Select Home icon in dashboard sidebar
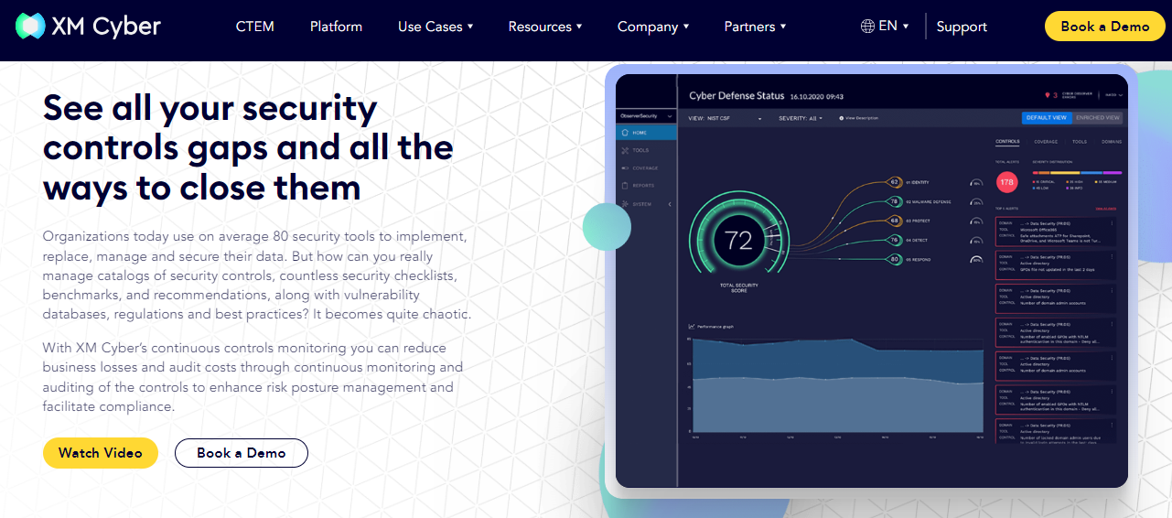 point(625,133)
